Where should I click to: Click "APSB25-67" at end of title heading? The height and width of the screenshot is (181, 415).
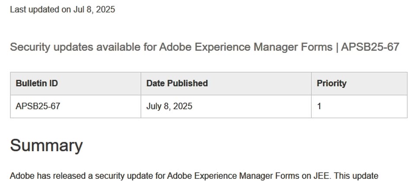click(370, 47)
